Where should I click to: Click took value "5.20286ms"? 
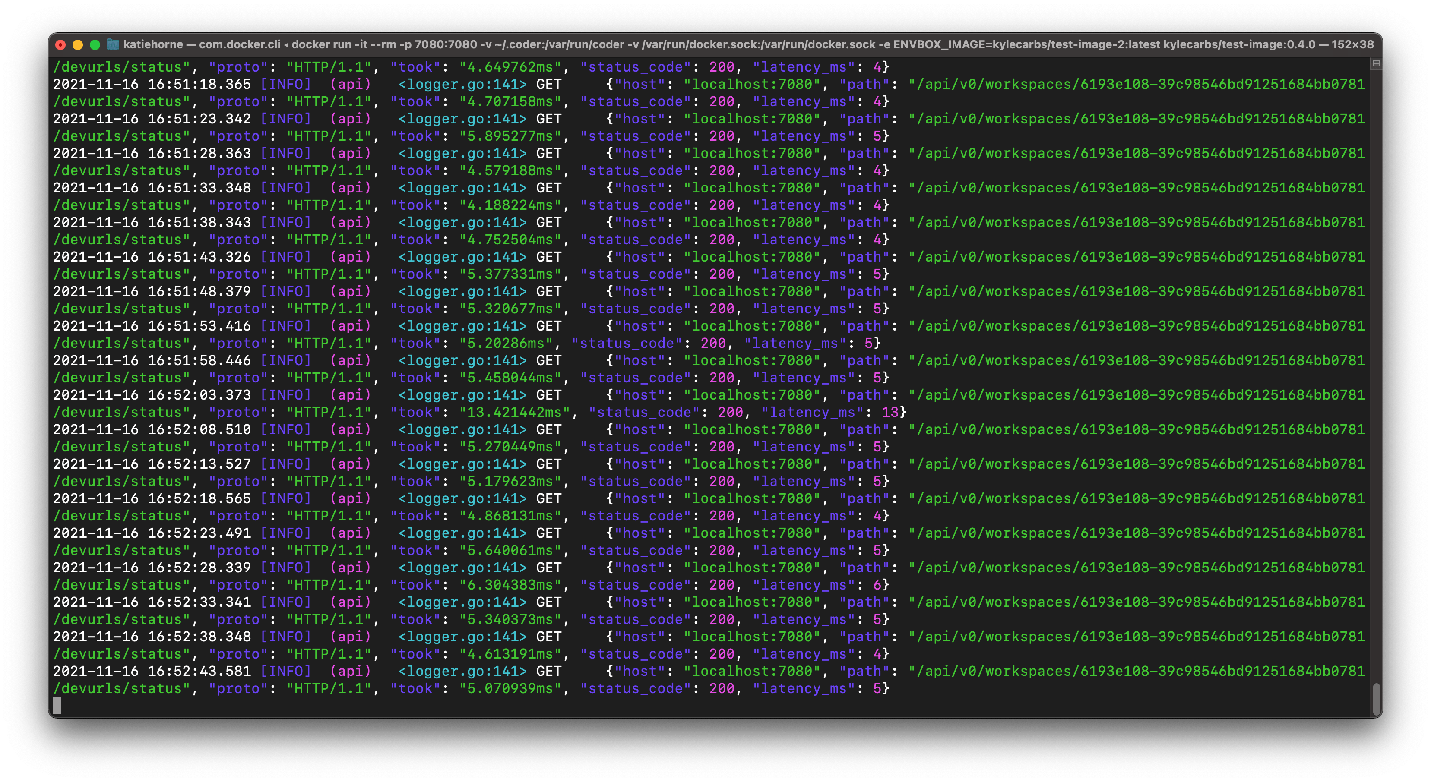click(506, 343)
